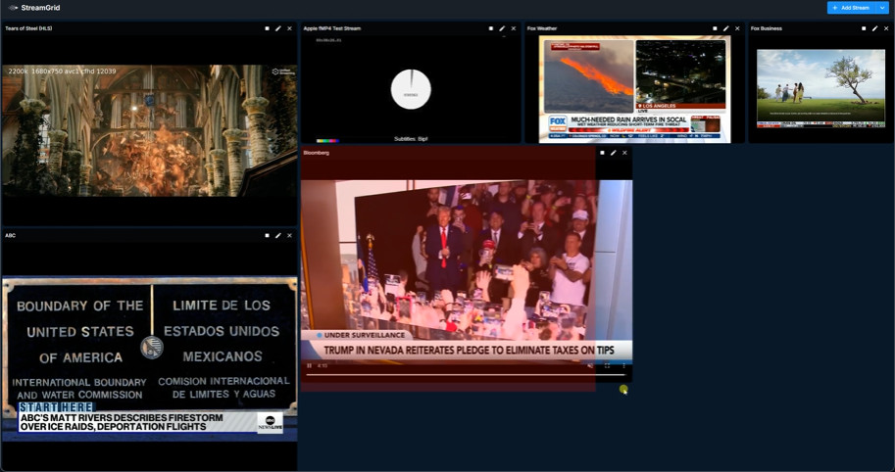895x472 pixels.
Task: Stop the Fox Business stream
Action: (864, 28)
